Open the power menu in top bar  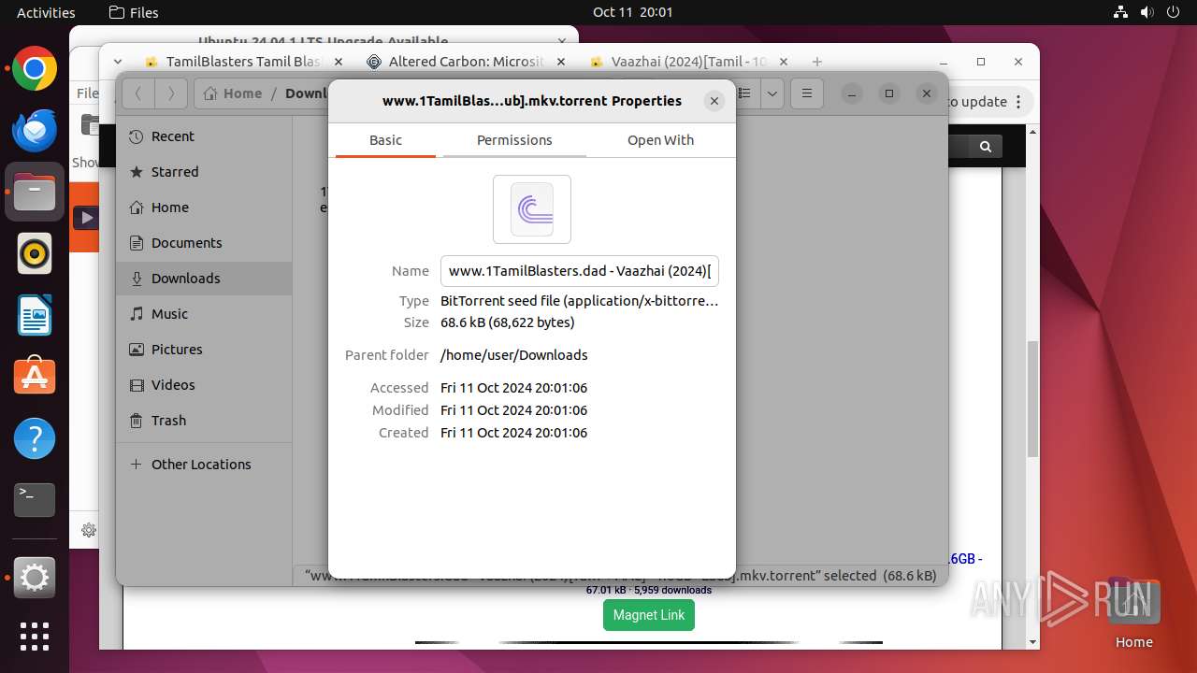pyautogui.click(x=1173, y=12)
